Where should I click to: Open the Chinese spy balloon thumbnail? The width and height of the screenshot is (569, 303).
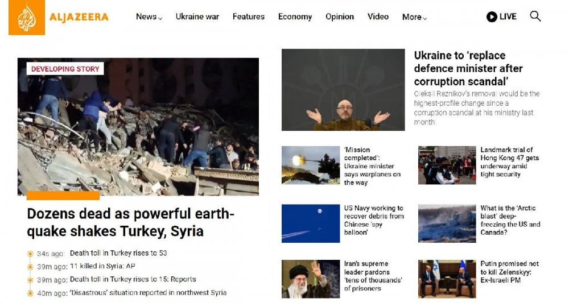coord(311,223)
